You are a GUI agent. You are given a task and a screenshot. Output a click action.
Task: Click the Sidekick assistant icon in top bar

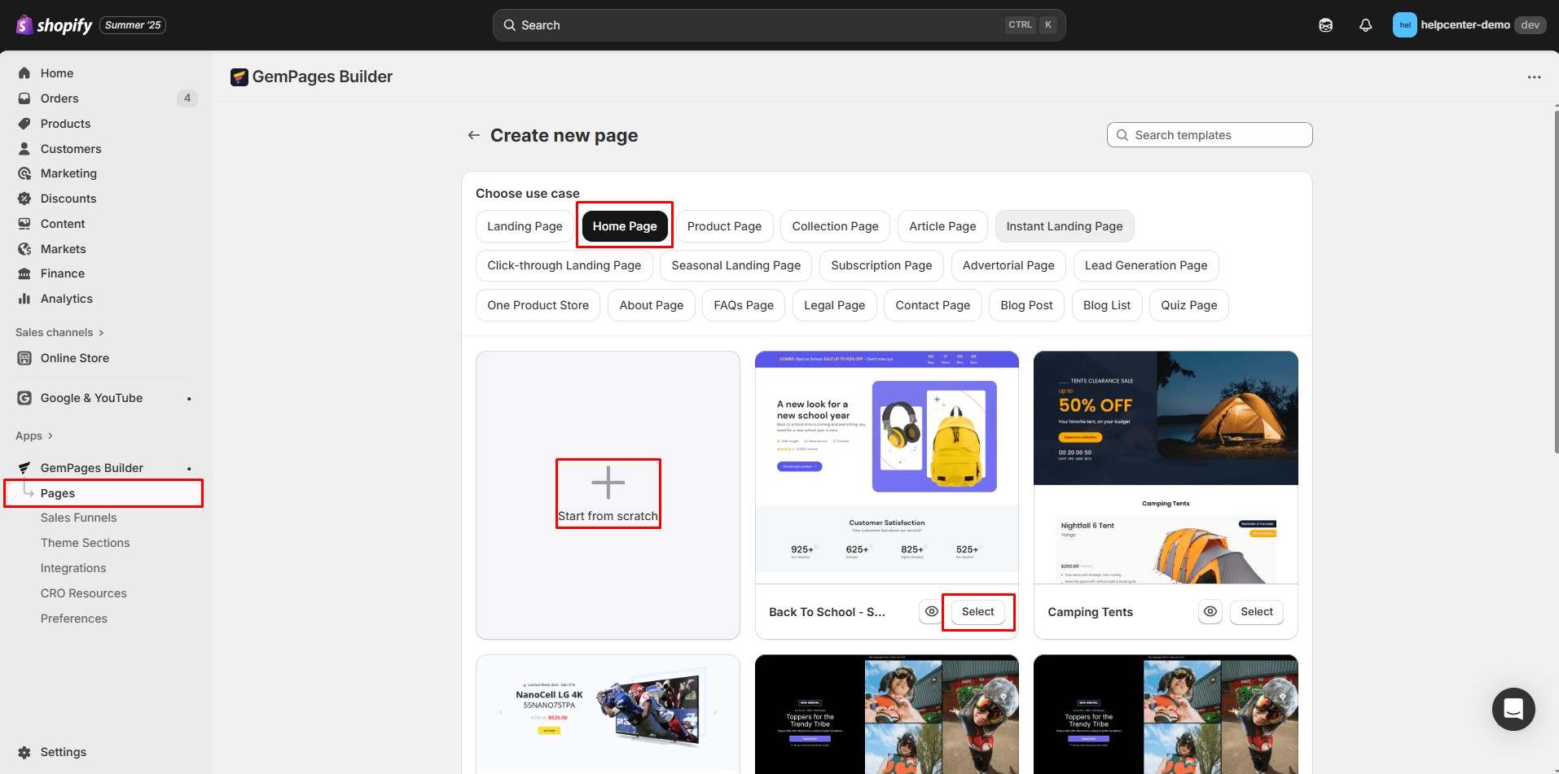pyautogui.click(x=1325, y=25)
